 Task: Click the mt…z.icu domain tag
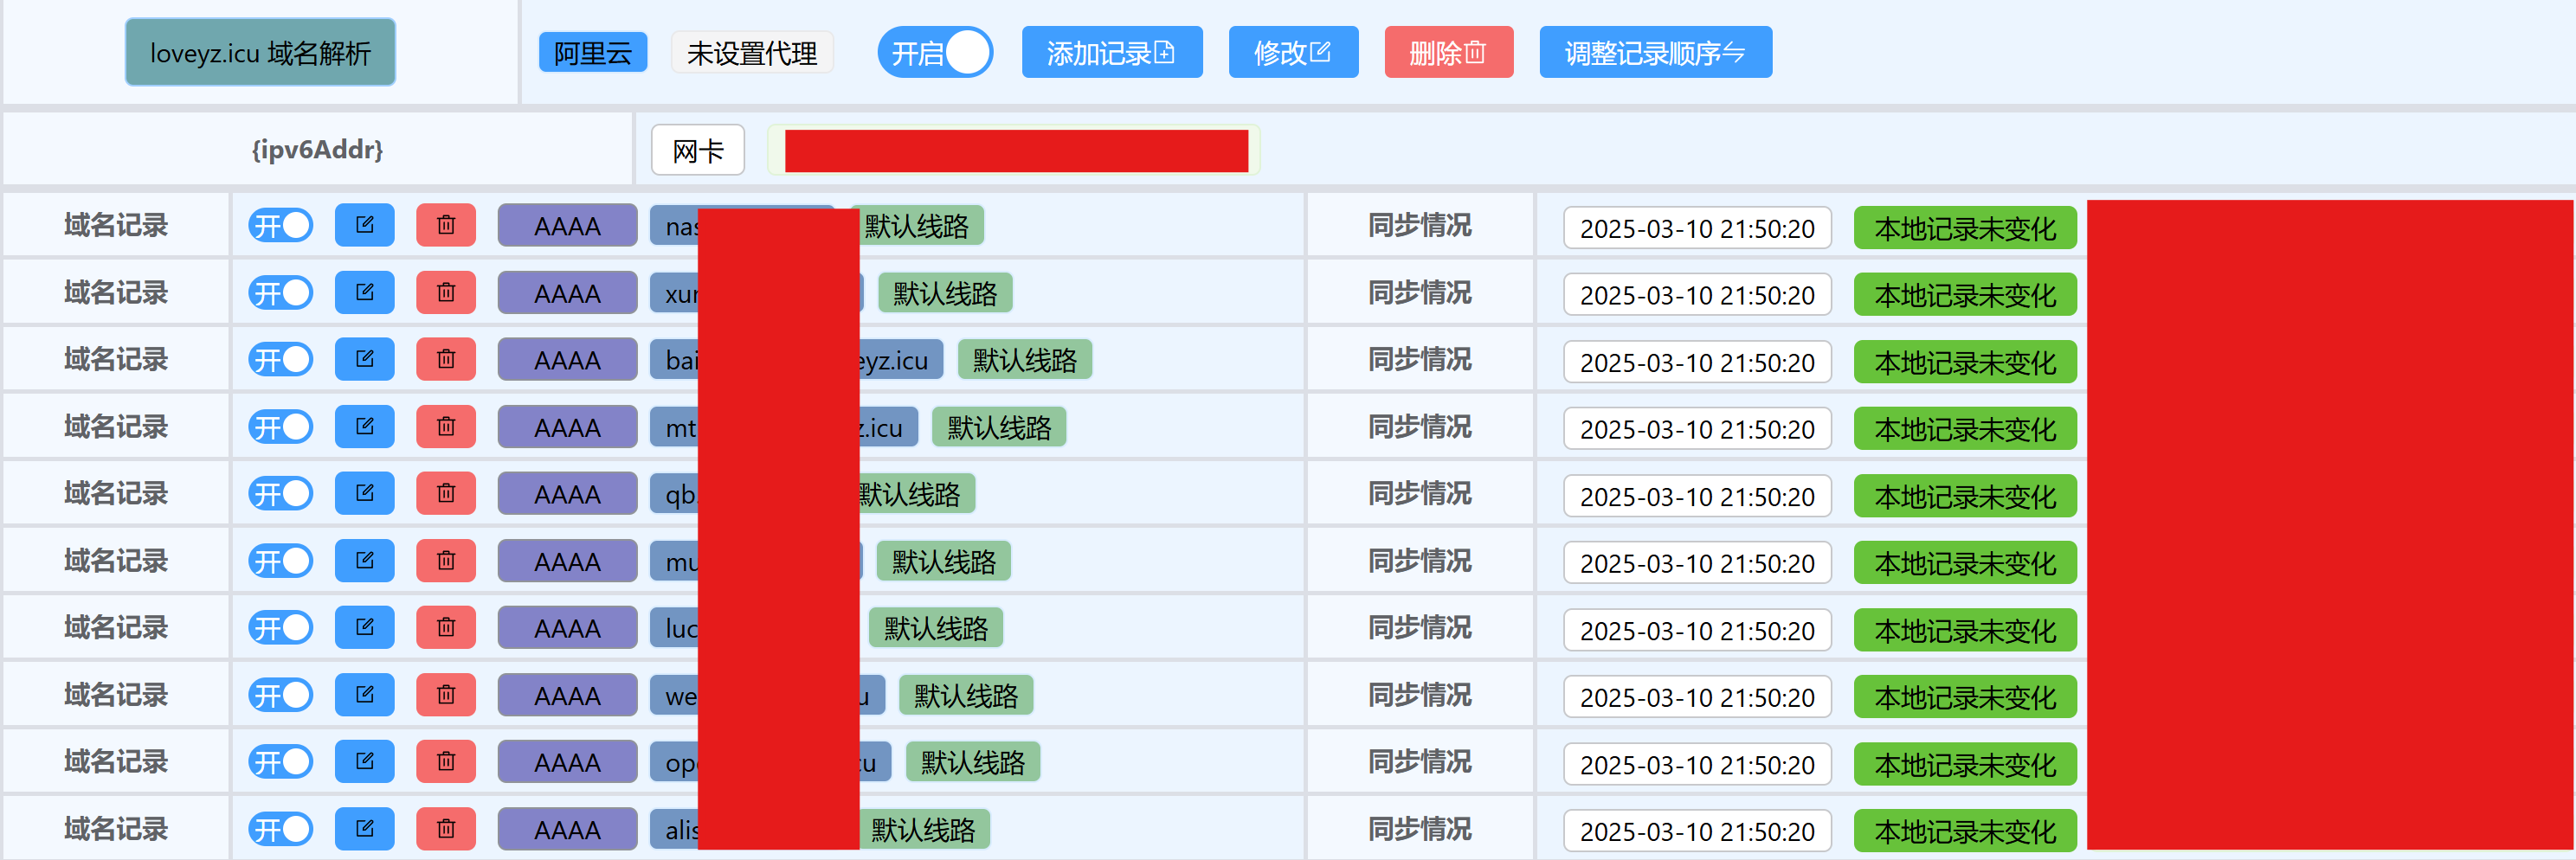(784, 427)
